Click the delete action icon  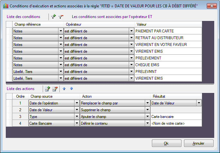55,89
